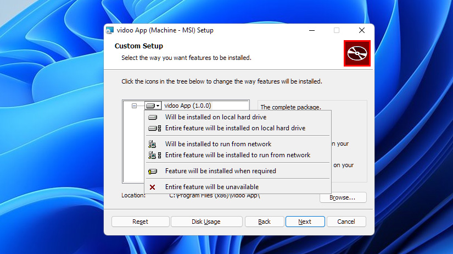Minimize the setup window
This screenshot has width=453, height=254.
(312, 30)
